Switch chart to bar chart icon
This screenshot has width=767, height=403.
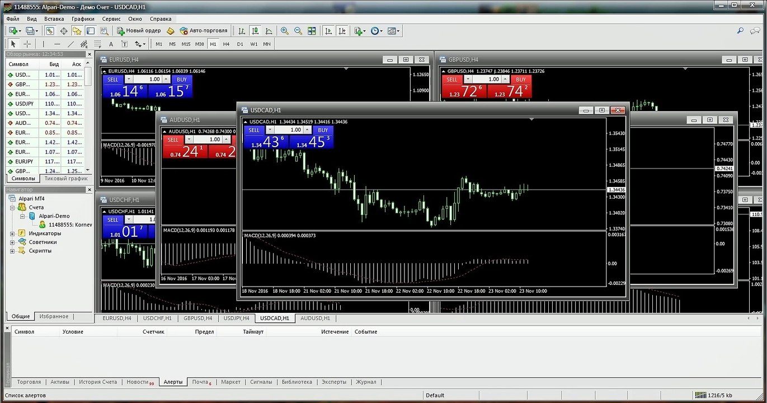(x=242, y=31)
